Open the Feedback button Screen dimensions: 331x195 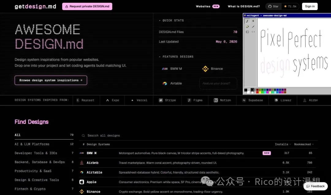coord(316,186)
